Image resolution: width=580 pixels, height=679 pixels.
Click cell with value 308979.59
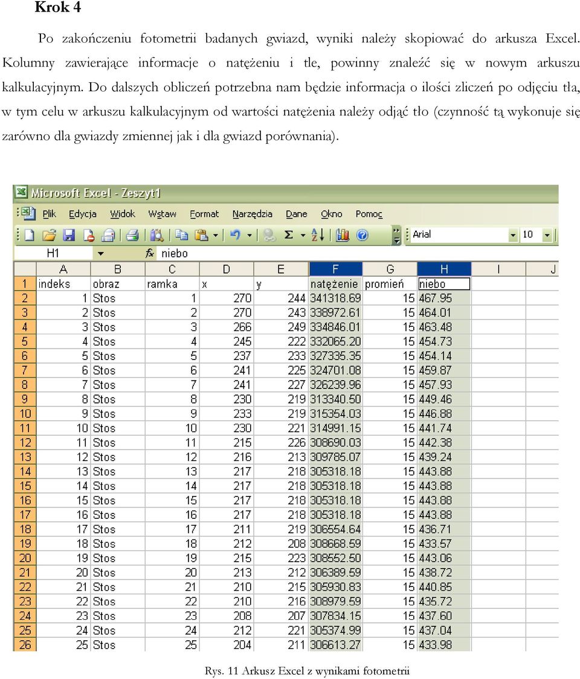(336, 601)
